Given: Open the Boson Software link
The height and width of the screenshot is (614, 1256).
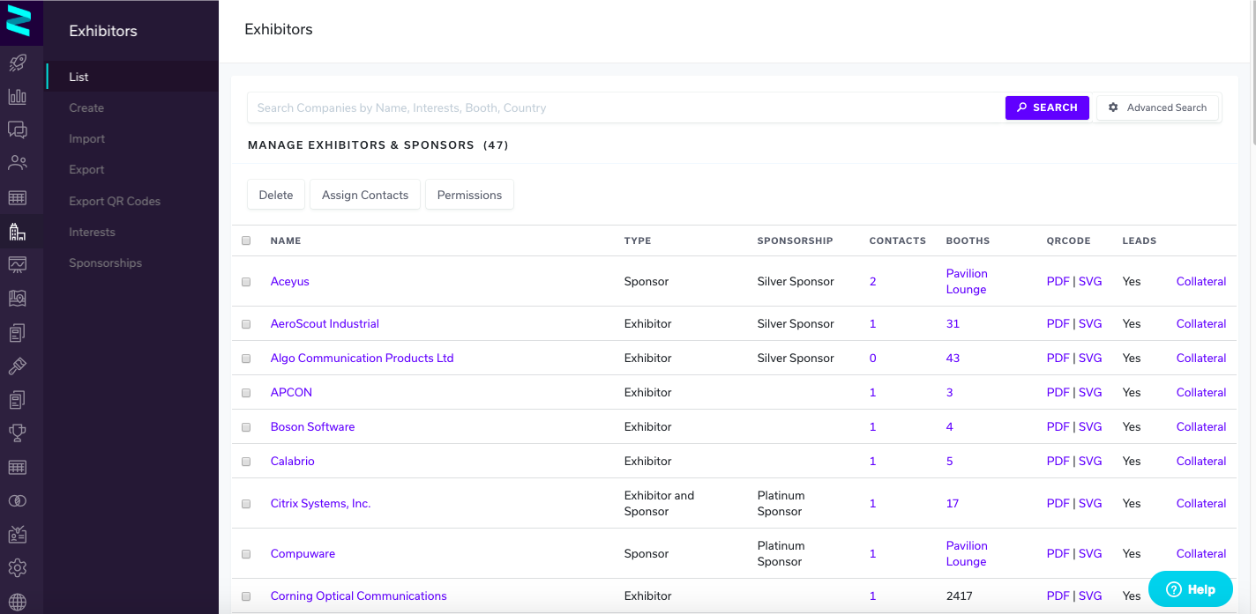Looking at the screenshot, I should (x=312, y=427).
